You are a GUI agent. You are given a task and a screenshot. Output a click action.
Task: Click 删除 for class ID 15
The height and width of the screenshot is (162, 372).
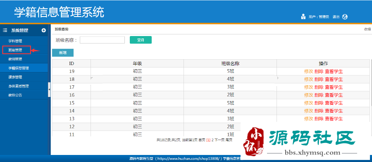319,103
